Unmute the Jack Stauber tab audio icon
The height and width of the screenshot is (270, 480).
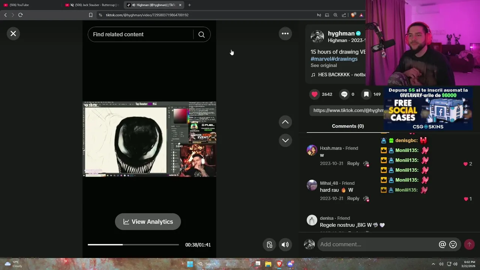point(72,5)
